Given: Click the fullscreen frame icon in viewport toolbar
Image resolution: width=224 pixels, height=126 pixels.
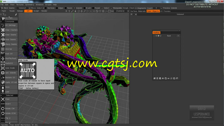Looking at the screenshot, I should tap(109, 11).
